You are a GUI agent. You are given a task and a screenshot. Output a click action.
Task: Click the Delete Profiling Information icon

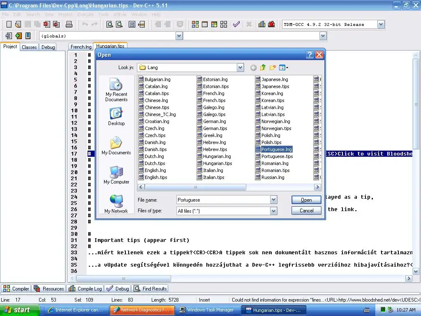coord(271,24)
